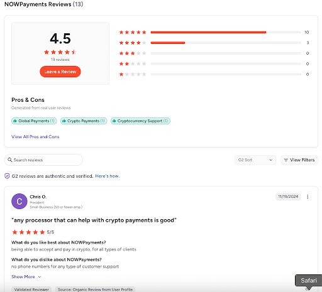Click the 11/19/2024 date badge

tap(288, 197)
